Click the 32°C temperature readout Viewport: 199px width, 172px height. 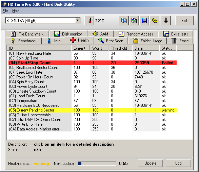point(100,21)
